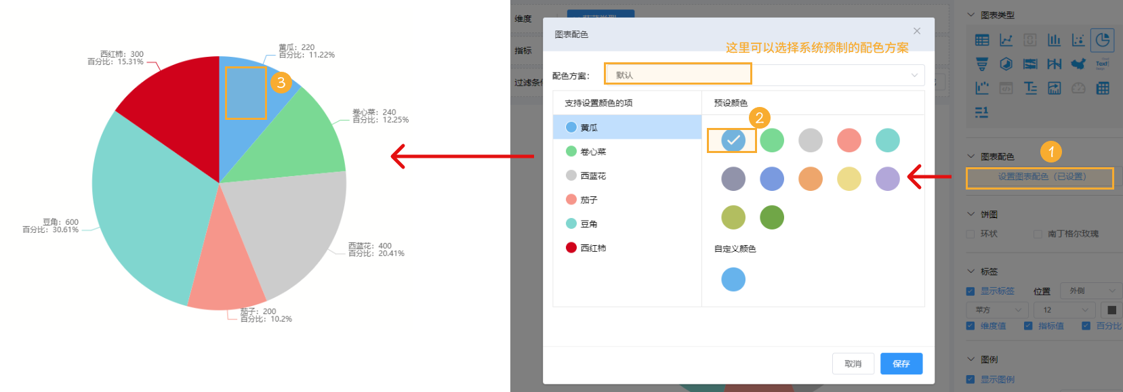Select 西红柿 in the color item list

click(627, 248)
